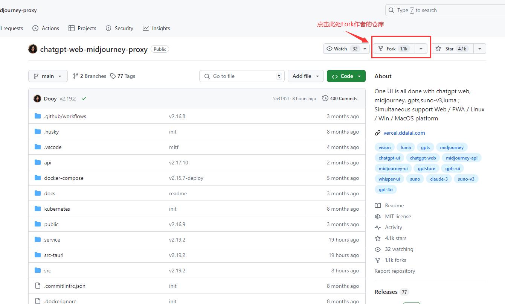Click the green commit status checkmark
Viewport: 505px width, 304px height.
[84, 99]
